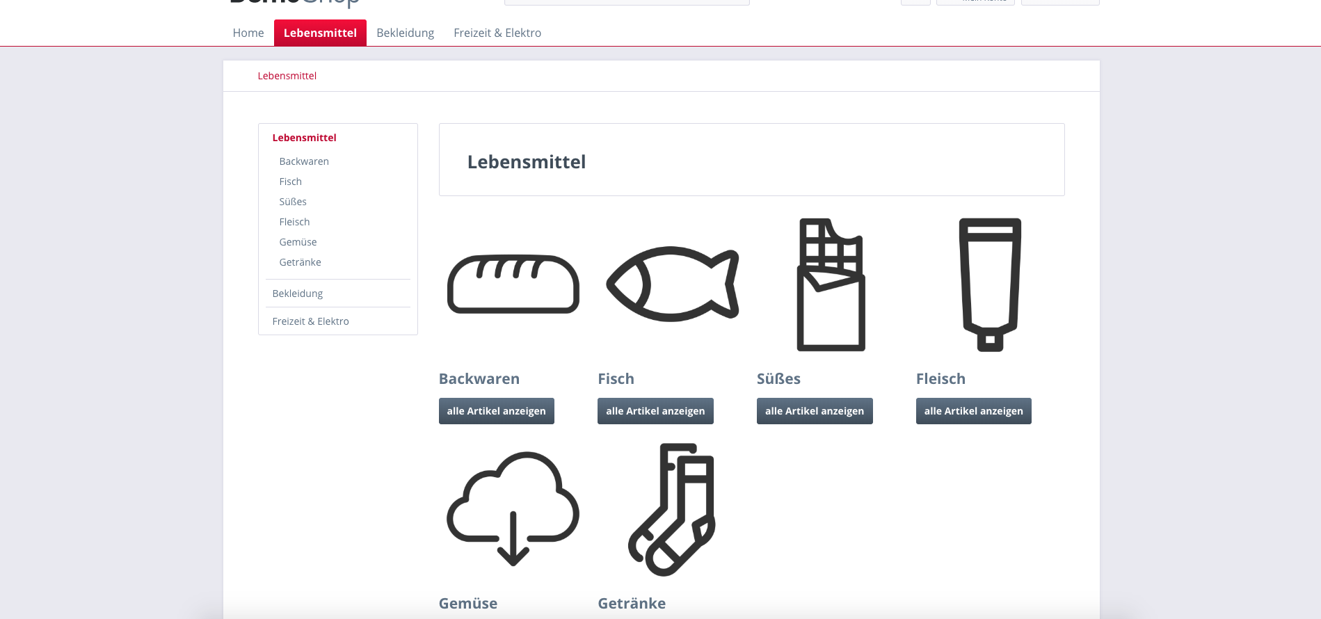Open Backwaren in the sidebar

304,161
